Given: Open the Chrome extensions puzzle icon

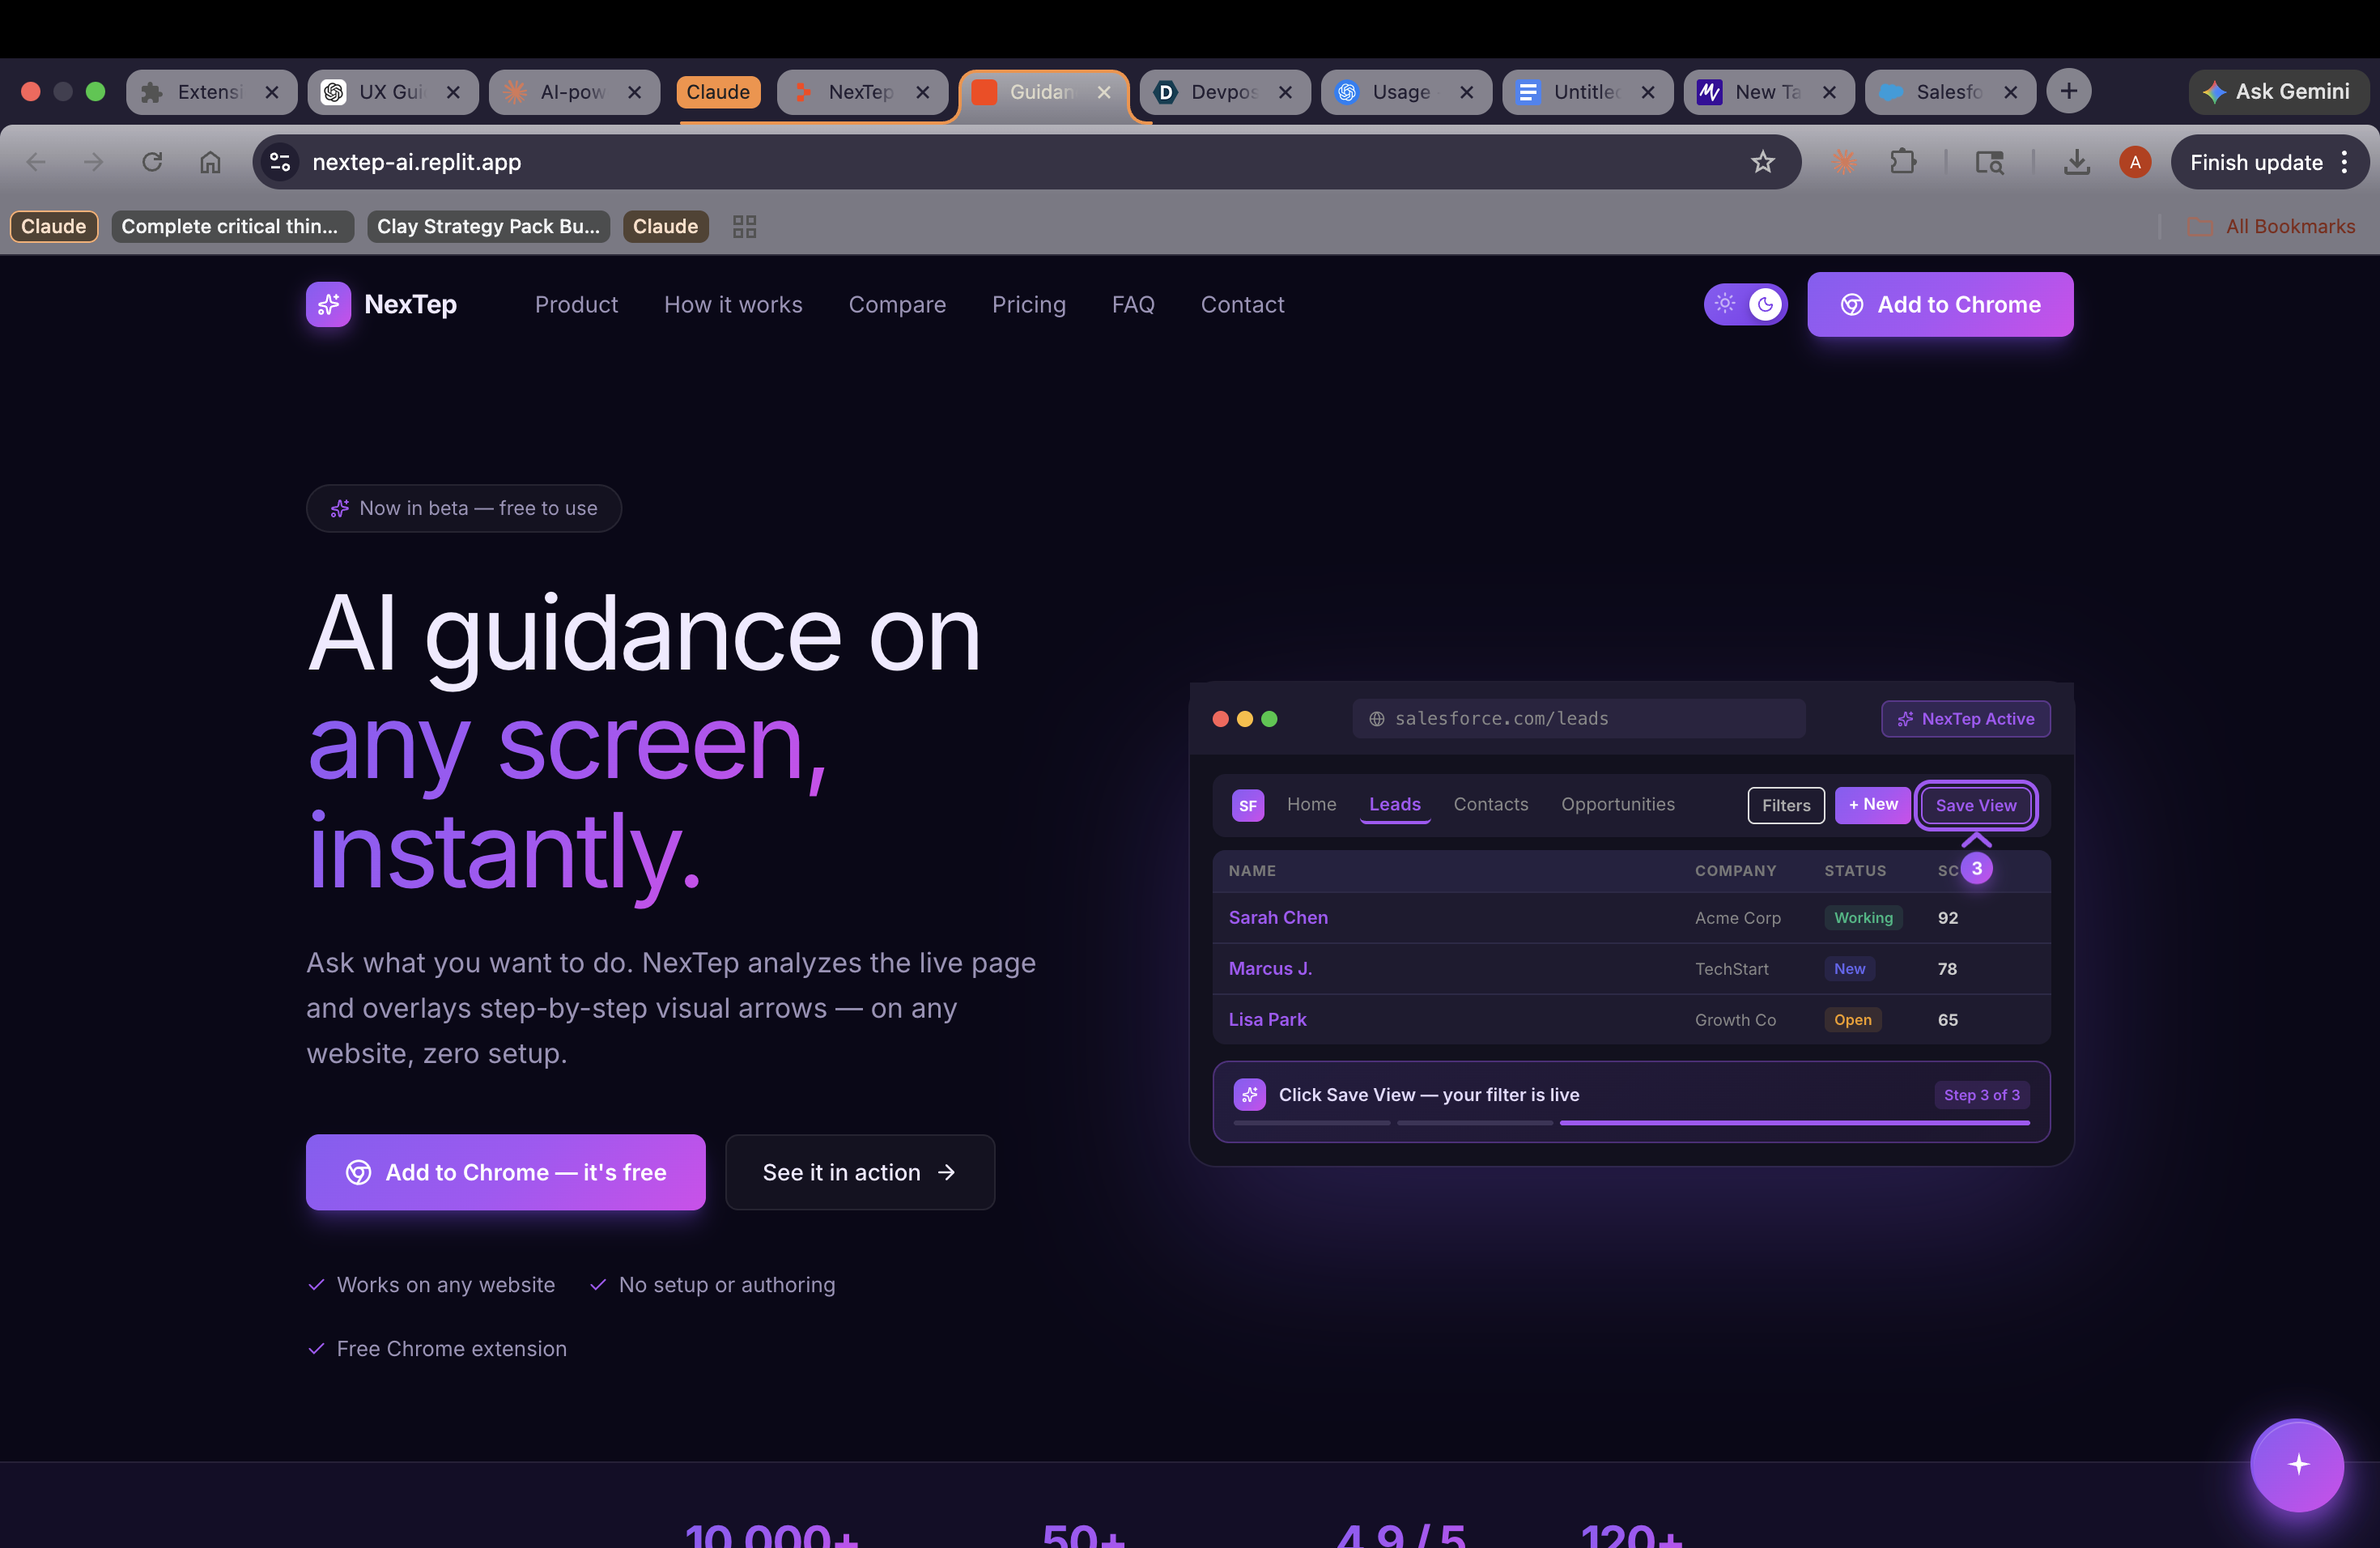Looking at the screenshot, I should tap(1902, 162).
